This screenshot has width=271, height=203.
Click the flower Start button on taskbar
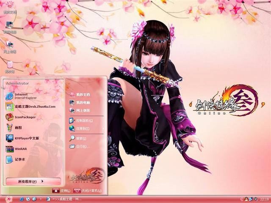click(8, 199)
